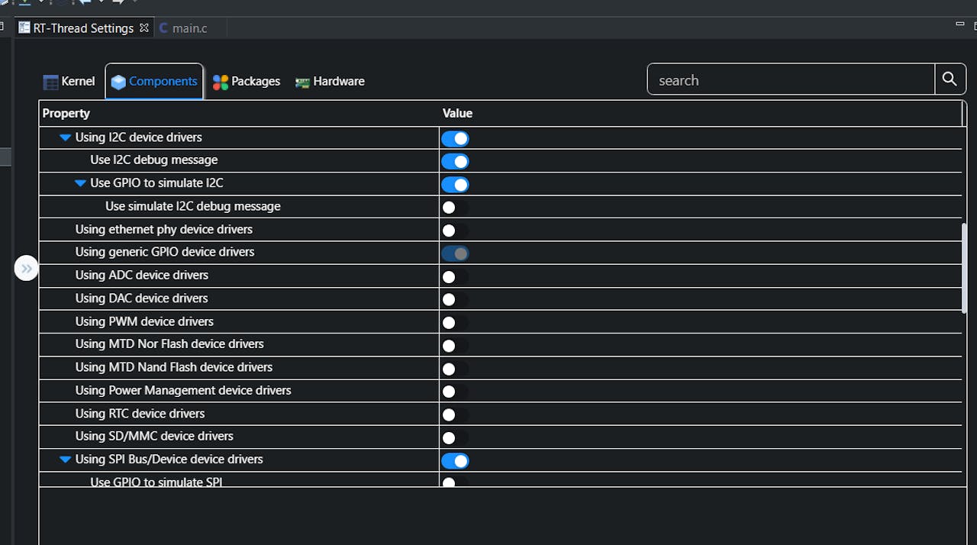Open the Hardware settings tab
977x545 pixels.
(x=330, y=82)
